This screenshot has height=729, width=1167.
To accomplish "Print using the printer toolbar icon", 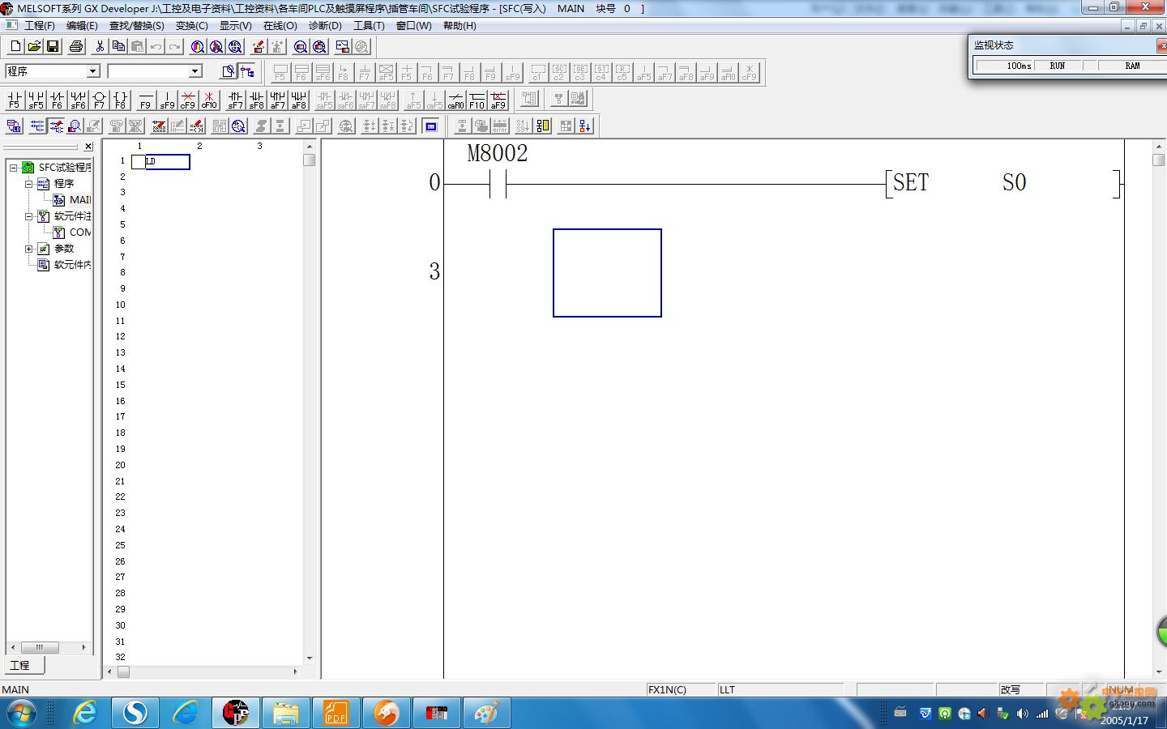I will click(x=76, y=47).
